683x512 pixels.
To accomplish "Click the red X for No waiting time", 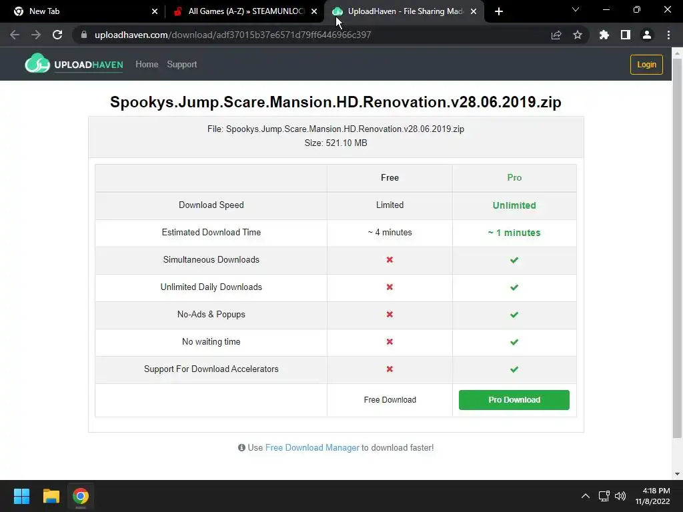I will (390, 342).
